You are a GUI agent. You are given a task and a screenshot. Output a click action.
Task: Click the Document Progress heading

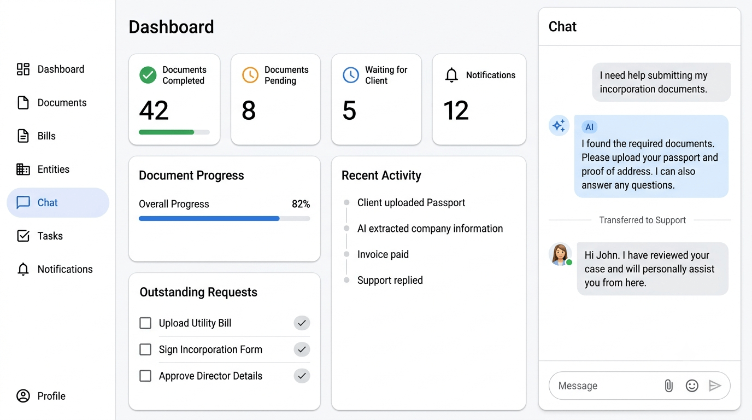[x=191, y=176]
